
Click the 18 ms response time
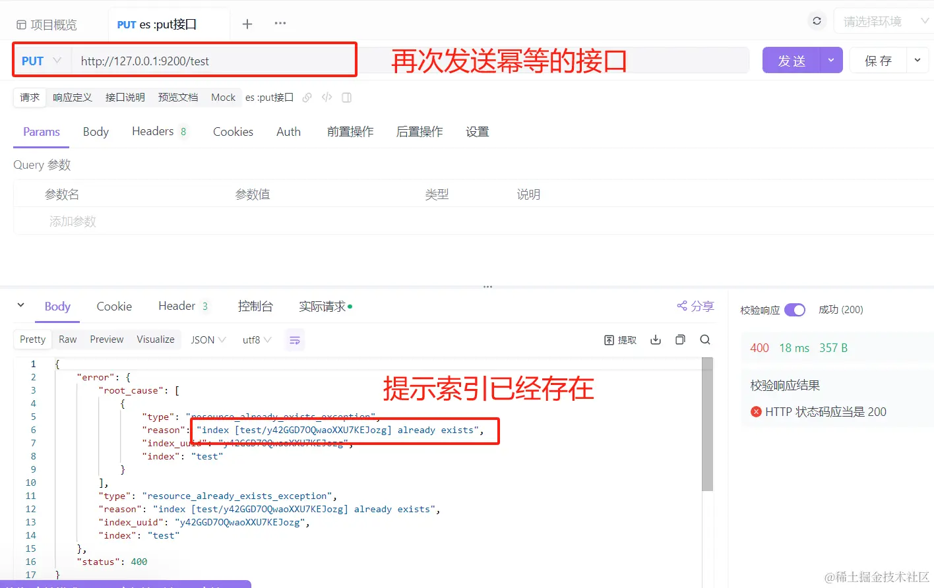(x=794, y=348)
